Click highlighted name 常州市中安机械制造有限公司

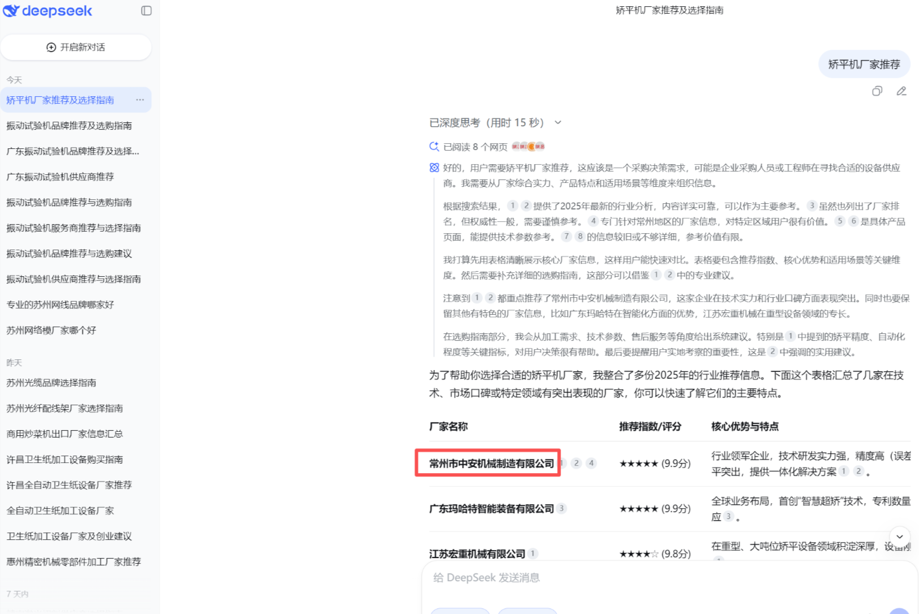[x=491, y=463]
